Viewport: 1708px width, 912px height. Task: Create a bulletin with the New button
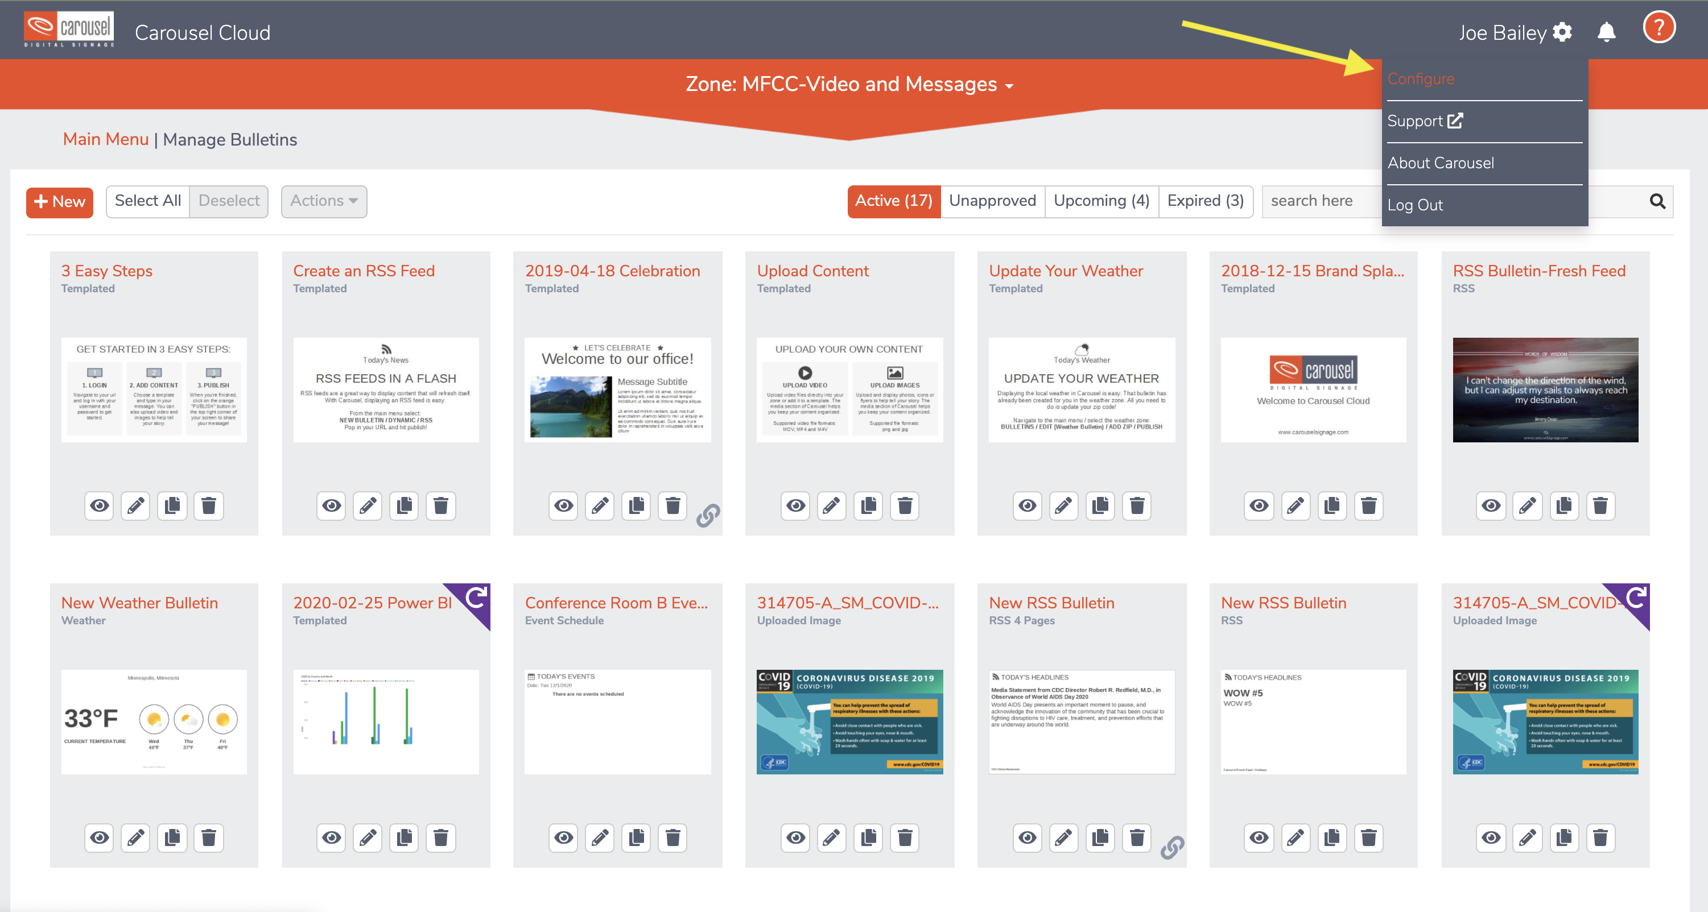pos(59,201)
